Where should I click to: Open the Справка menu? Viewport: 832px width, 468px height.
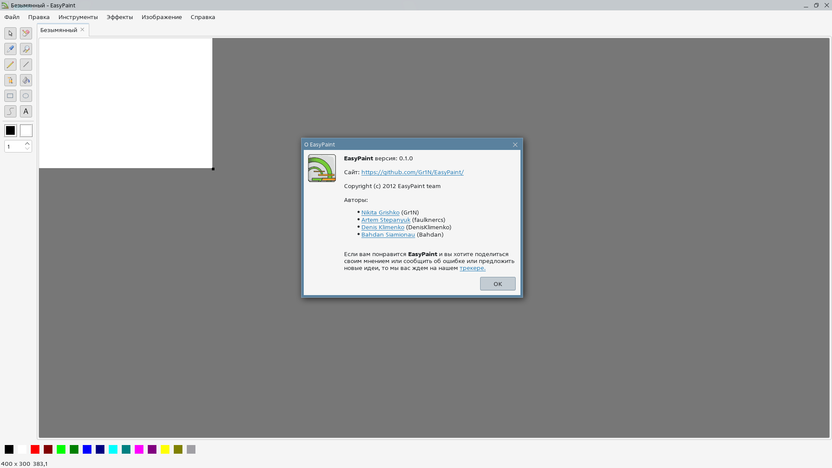tap(203, 17)
